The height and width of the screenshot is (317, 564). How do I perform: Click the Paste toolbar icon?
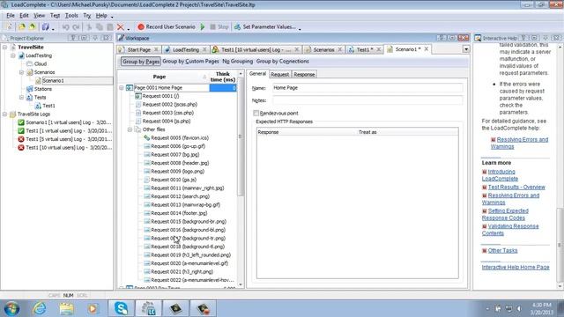[109, 27]
